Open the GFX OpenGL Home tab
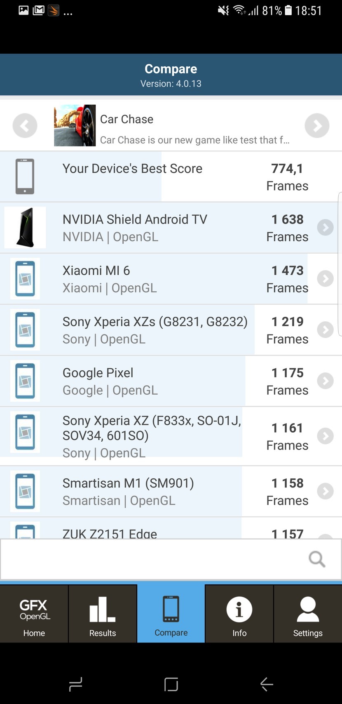Screen dimensions: 342x704 [x=34, y=614]
